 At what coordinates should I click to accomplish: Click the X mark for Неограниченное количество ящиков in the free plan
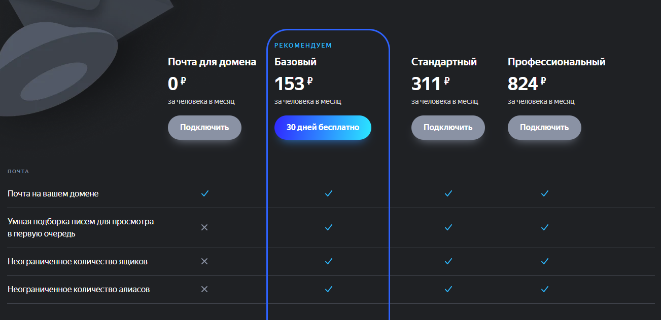(x=204, y=261)
